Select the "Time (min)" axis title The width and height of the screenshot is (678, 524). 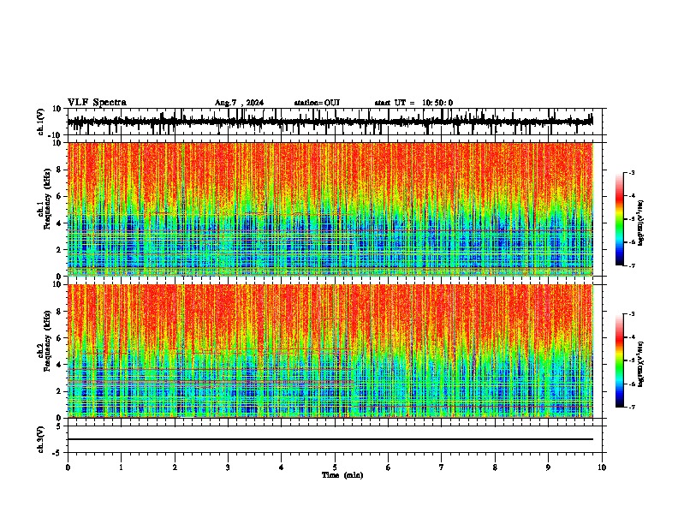click(x=342, y=475)
